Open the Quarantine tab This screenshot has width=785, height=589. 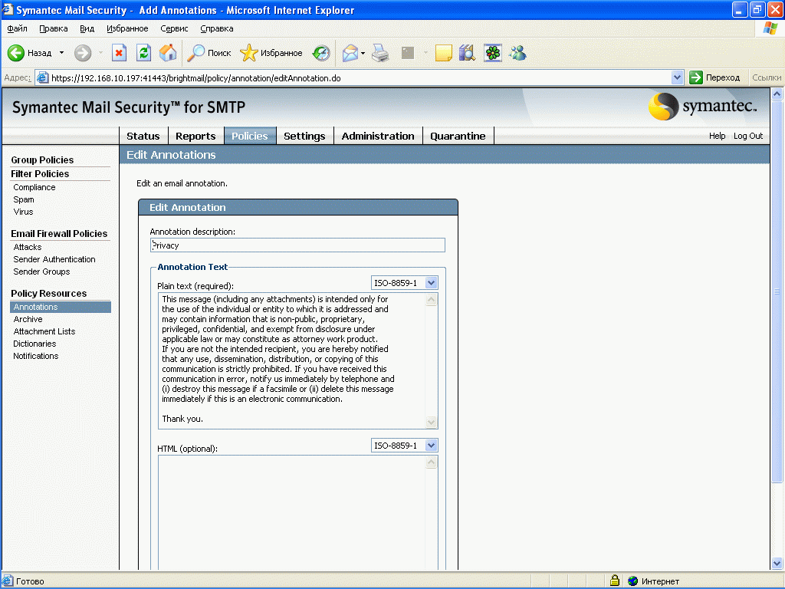458,137
